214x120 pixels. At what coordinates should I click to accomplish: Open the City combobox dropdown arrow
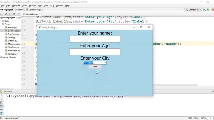(x=105, y=63)
